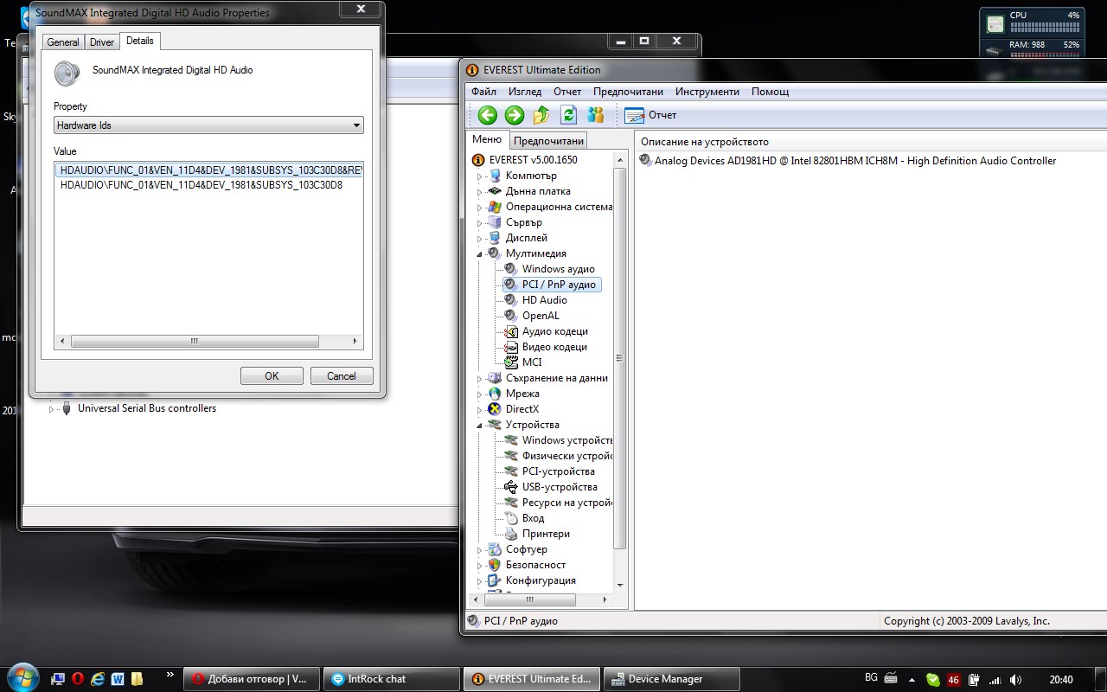This screenshot has width=1107, height=692.
Task: Go forward with the green right arrow in EVEREST
Action: coord(515,115)
